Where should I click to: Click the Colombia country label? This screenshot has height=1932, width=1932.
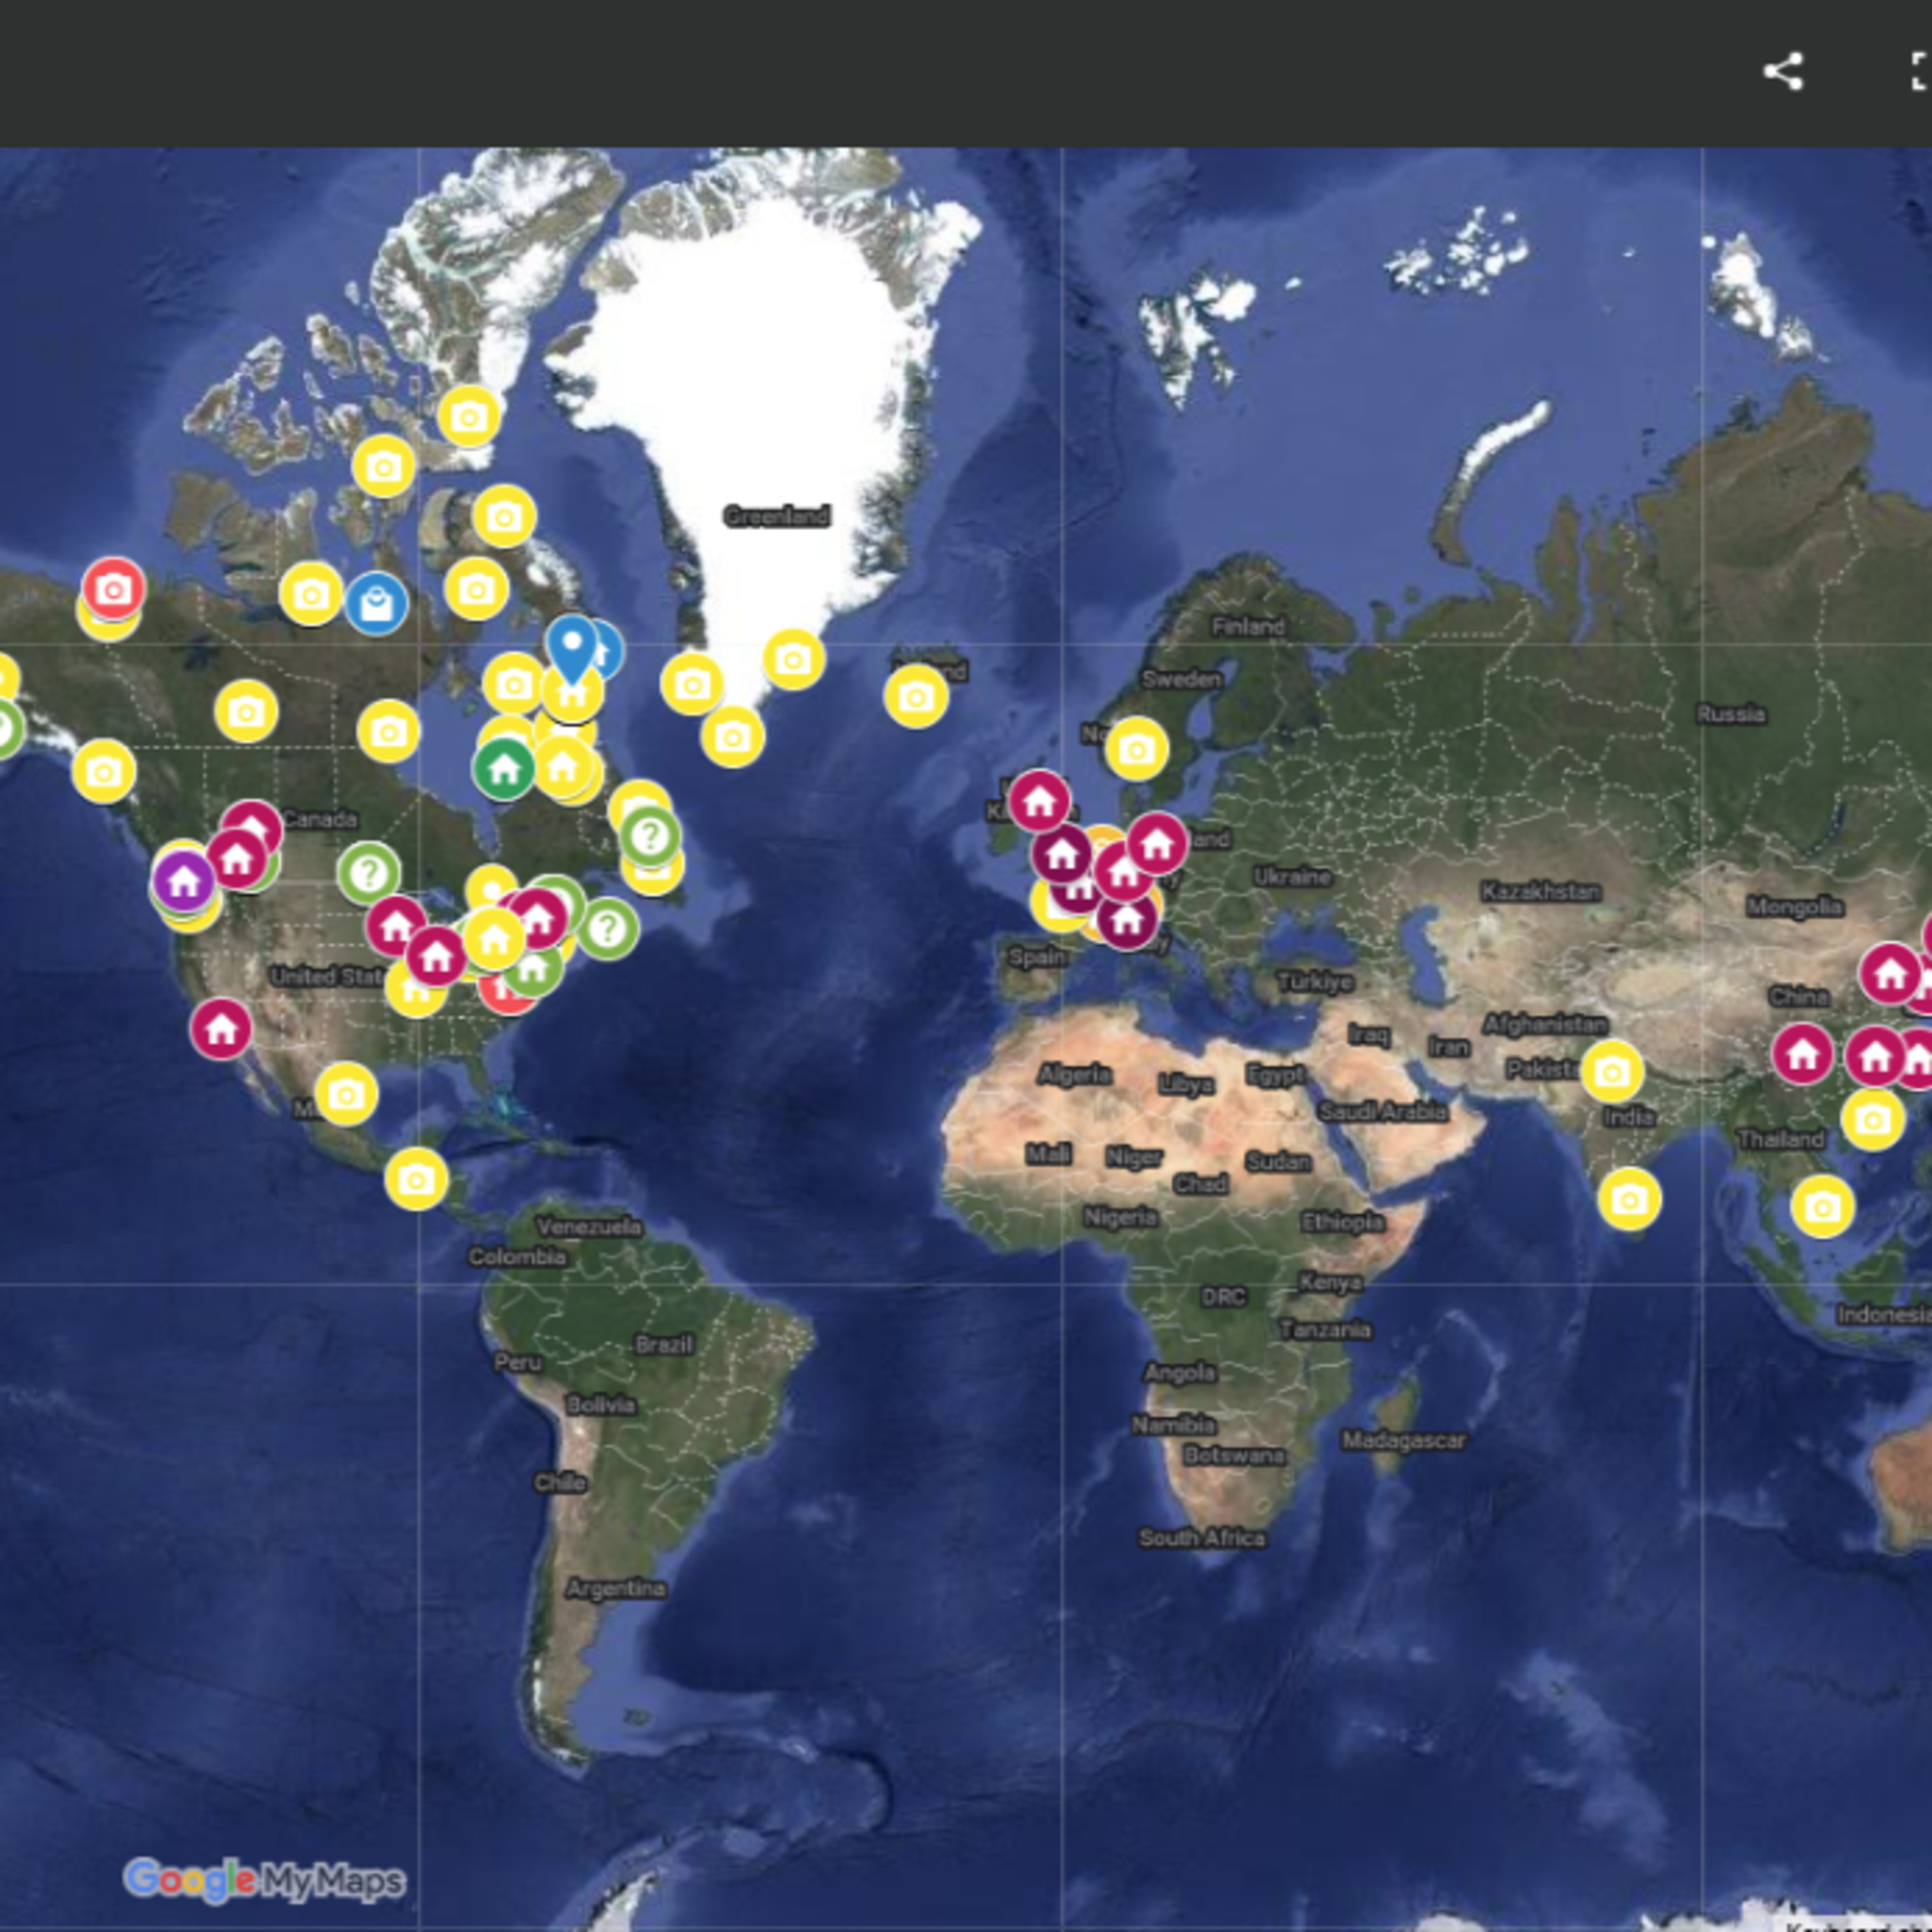pyautogui.click(x=517, y=1257)
